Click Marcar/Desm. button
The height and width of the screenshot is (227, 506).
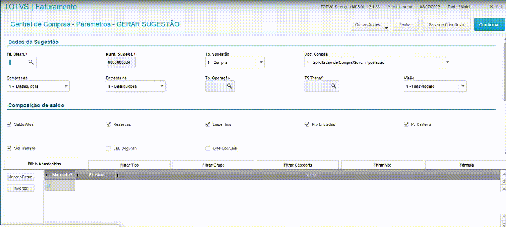21,177
